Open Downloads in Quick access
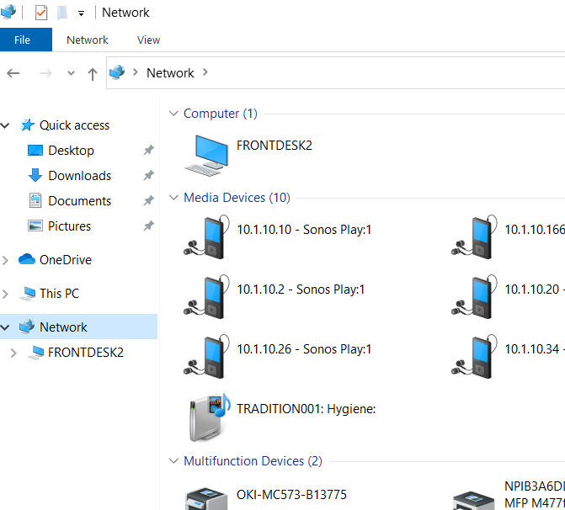Image resolution: width=565 pixels, height=510 pixels. [x=80, y=176]
